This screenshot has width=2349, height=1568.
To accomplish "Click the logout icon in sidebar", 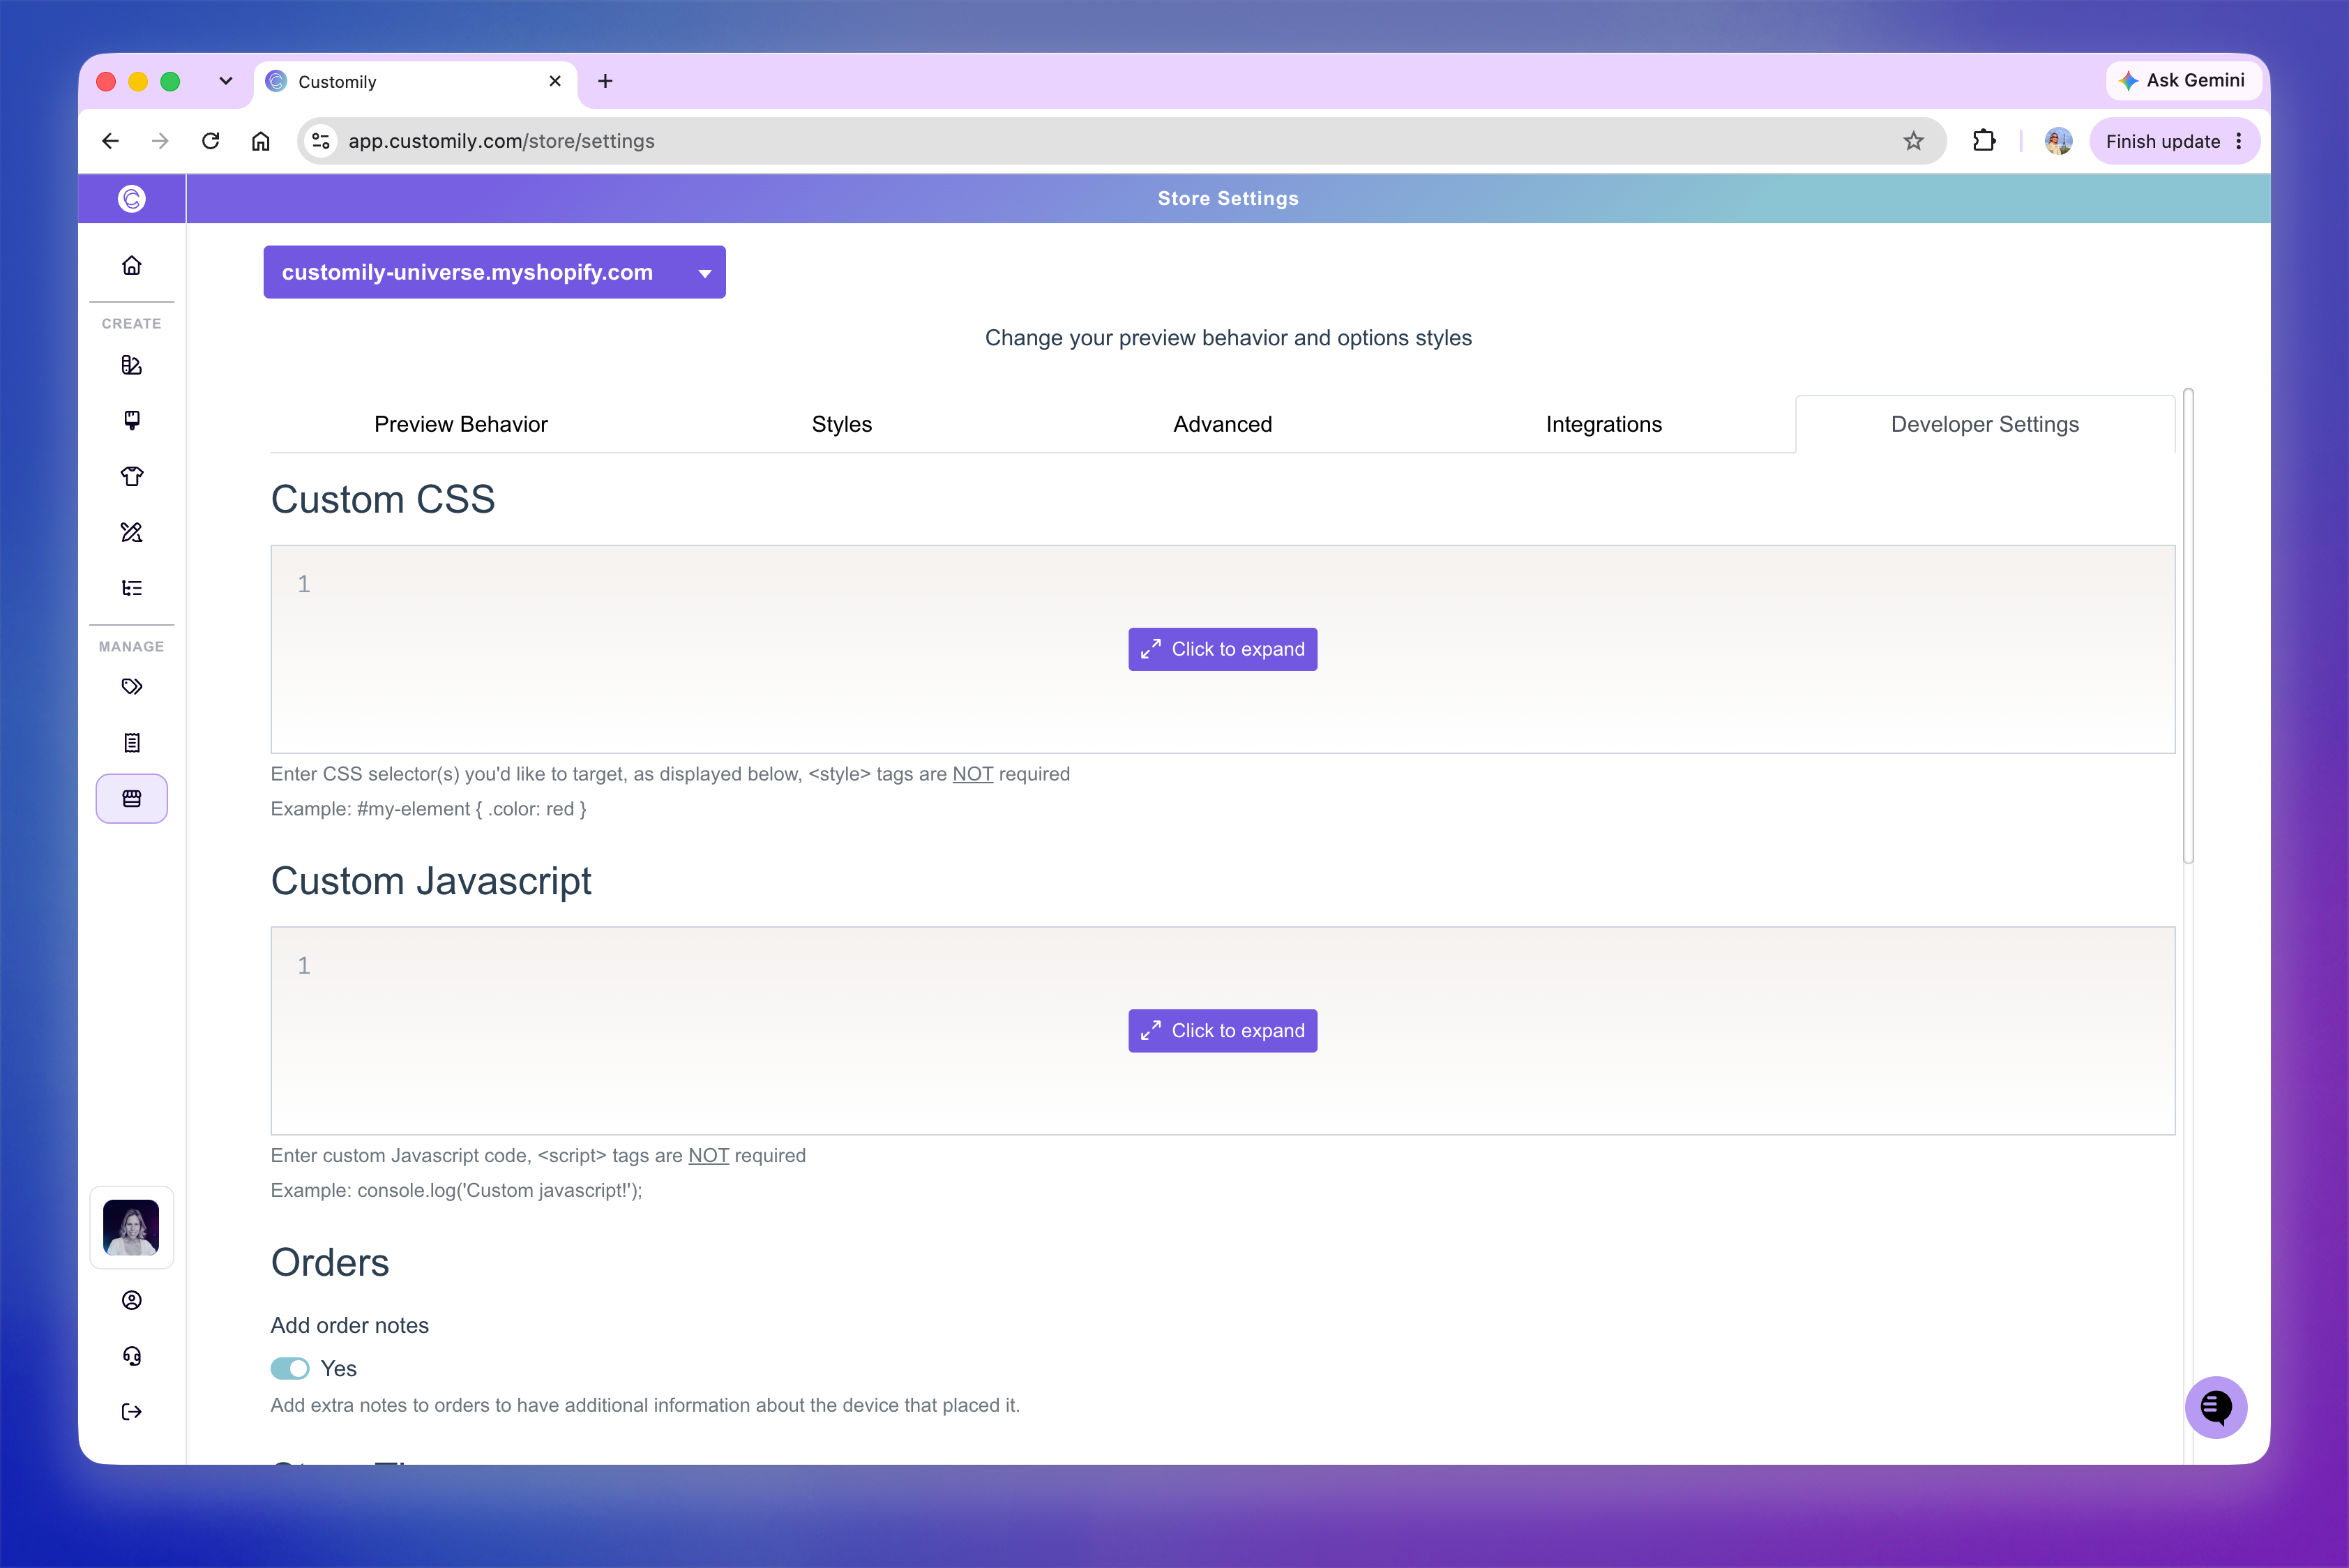I will pyautogui.click(x=132, y=1412).
